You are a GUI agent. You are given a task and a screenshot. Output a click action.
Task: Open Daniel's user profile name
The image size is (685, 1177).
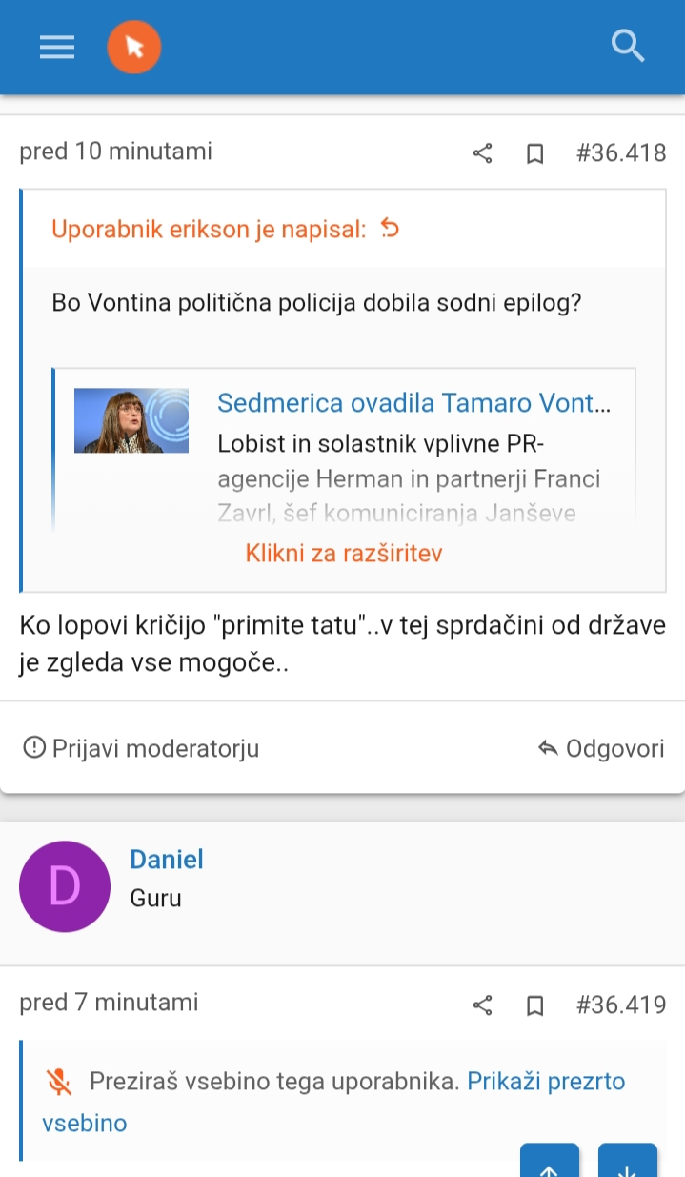[167, 859]
